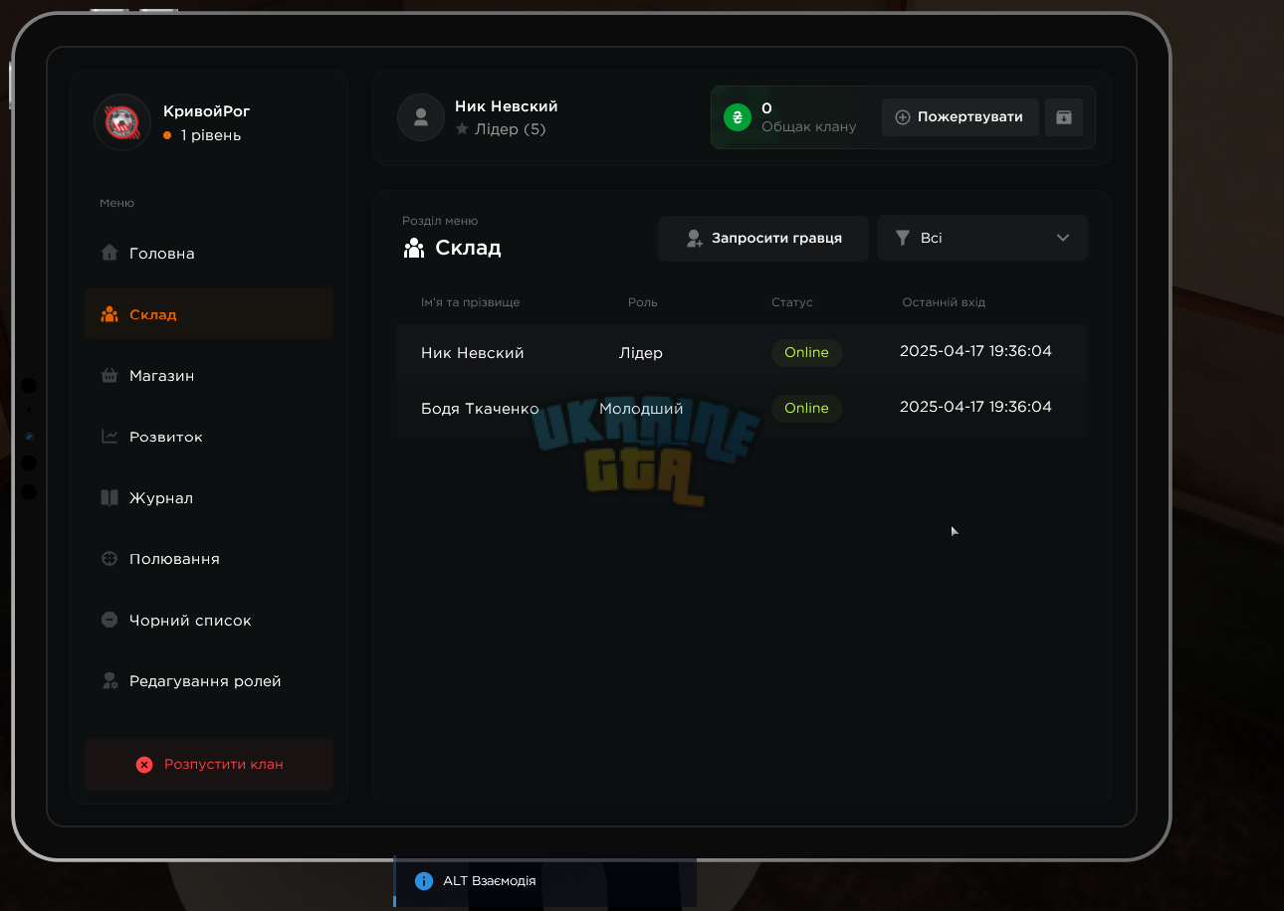Image resolution: width=1284 pixels, height=911 pixels.
Task: Navigate to the Полювання section
Action: [209, 559]
